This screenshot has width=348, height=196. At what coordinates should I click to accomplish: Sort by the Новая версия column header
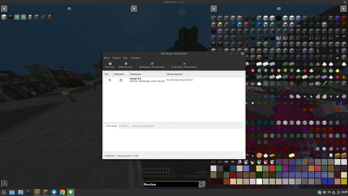tap(205, 74)
